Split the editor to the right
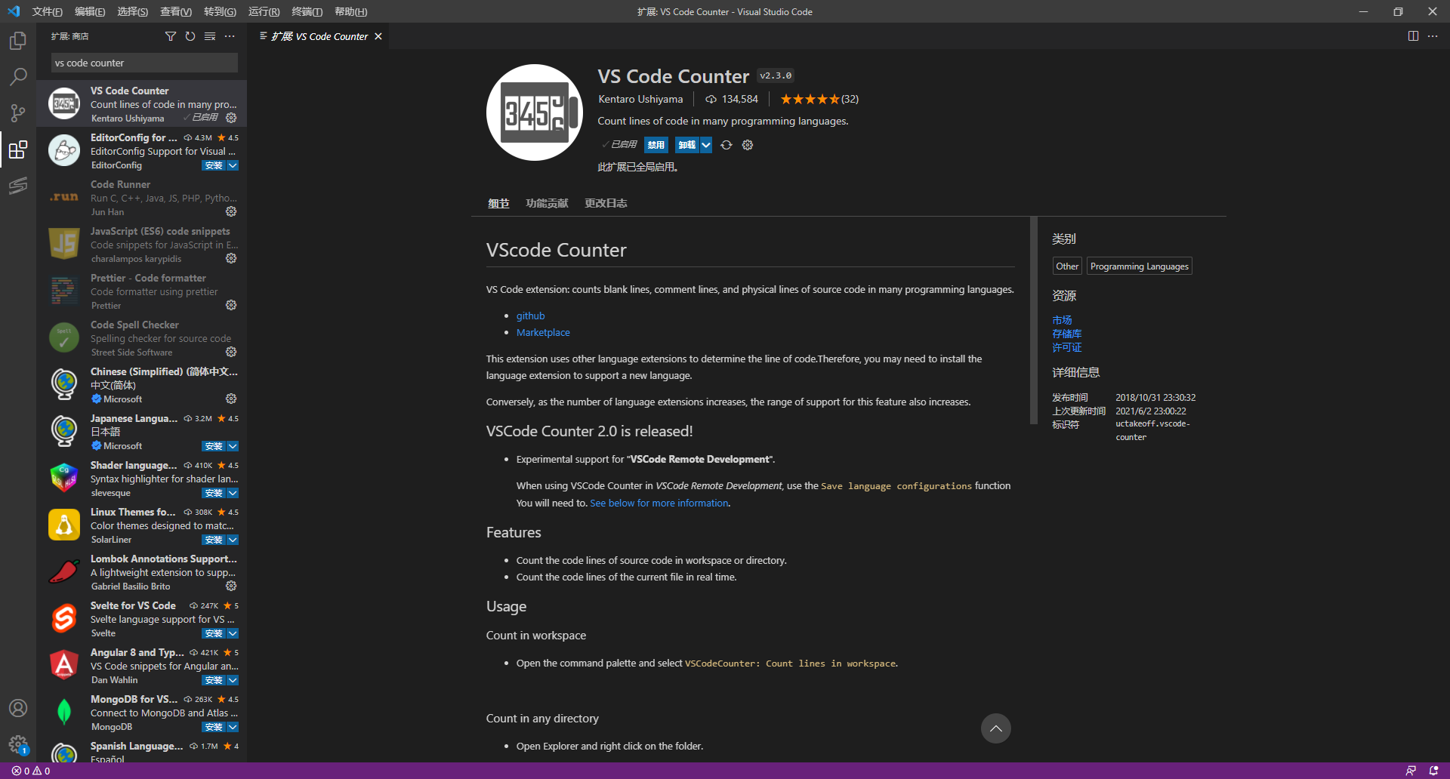Image resolution: width=1450 pixels, height=779 pixels. (x=1413, y=36)
